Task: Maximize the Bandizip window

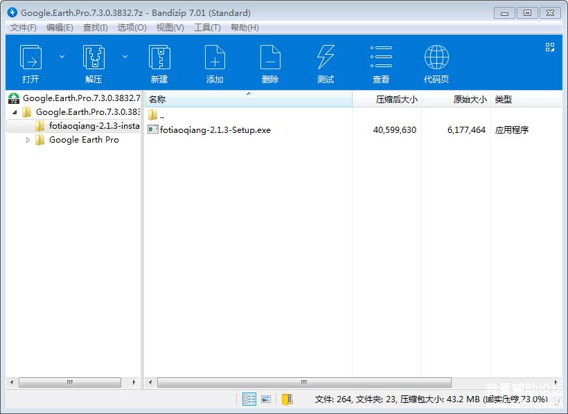Action: (527, 13)
